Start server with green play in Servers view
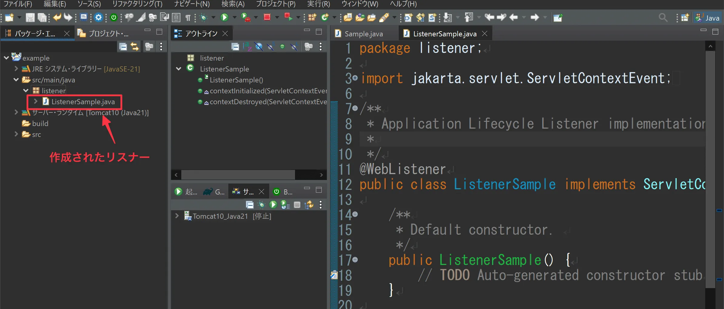 point(273,205)
